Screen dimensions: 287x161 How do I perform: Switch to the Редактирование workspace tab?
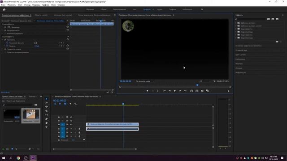pyautogui.click(x=119, y=9)
